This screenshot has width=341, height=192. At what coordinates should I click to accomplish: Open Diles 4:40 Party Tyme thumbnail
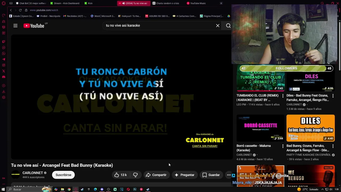click(310, 128)
